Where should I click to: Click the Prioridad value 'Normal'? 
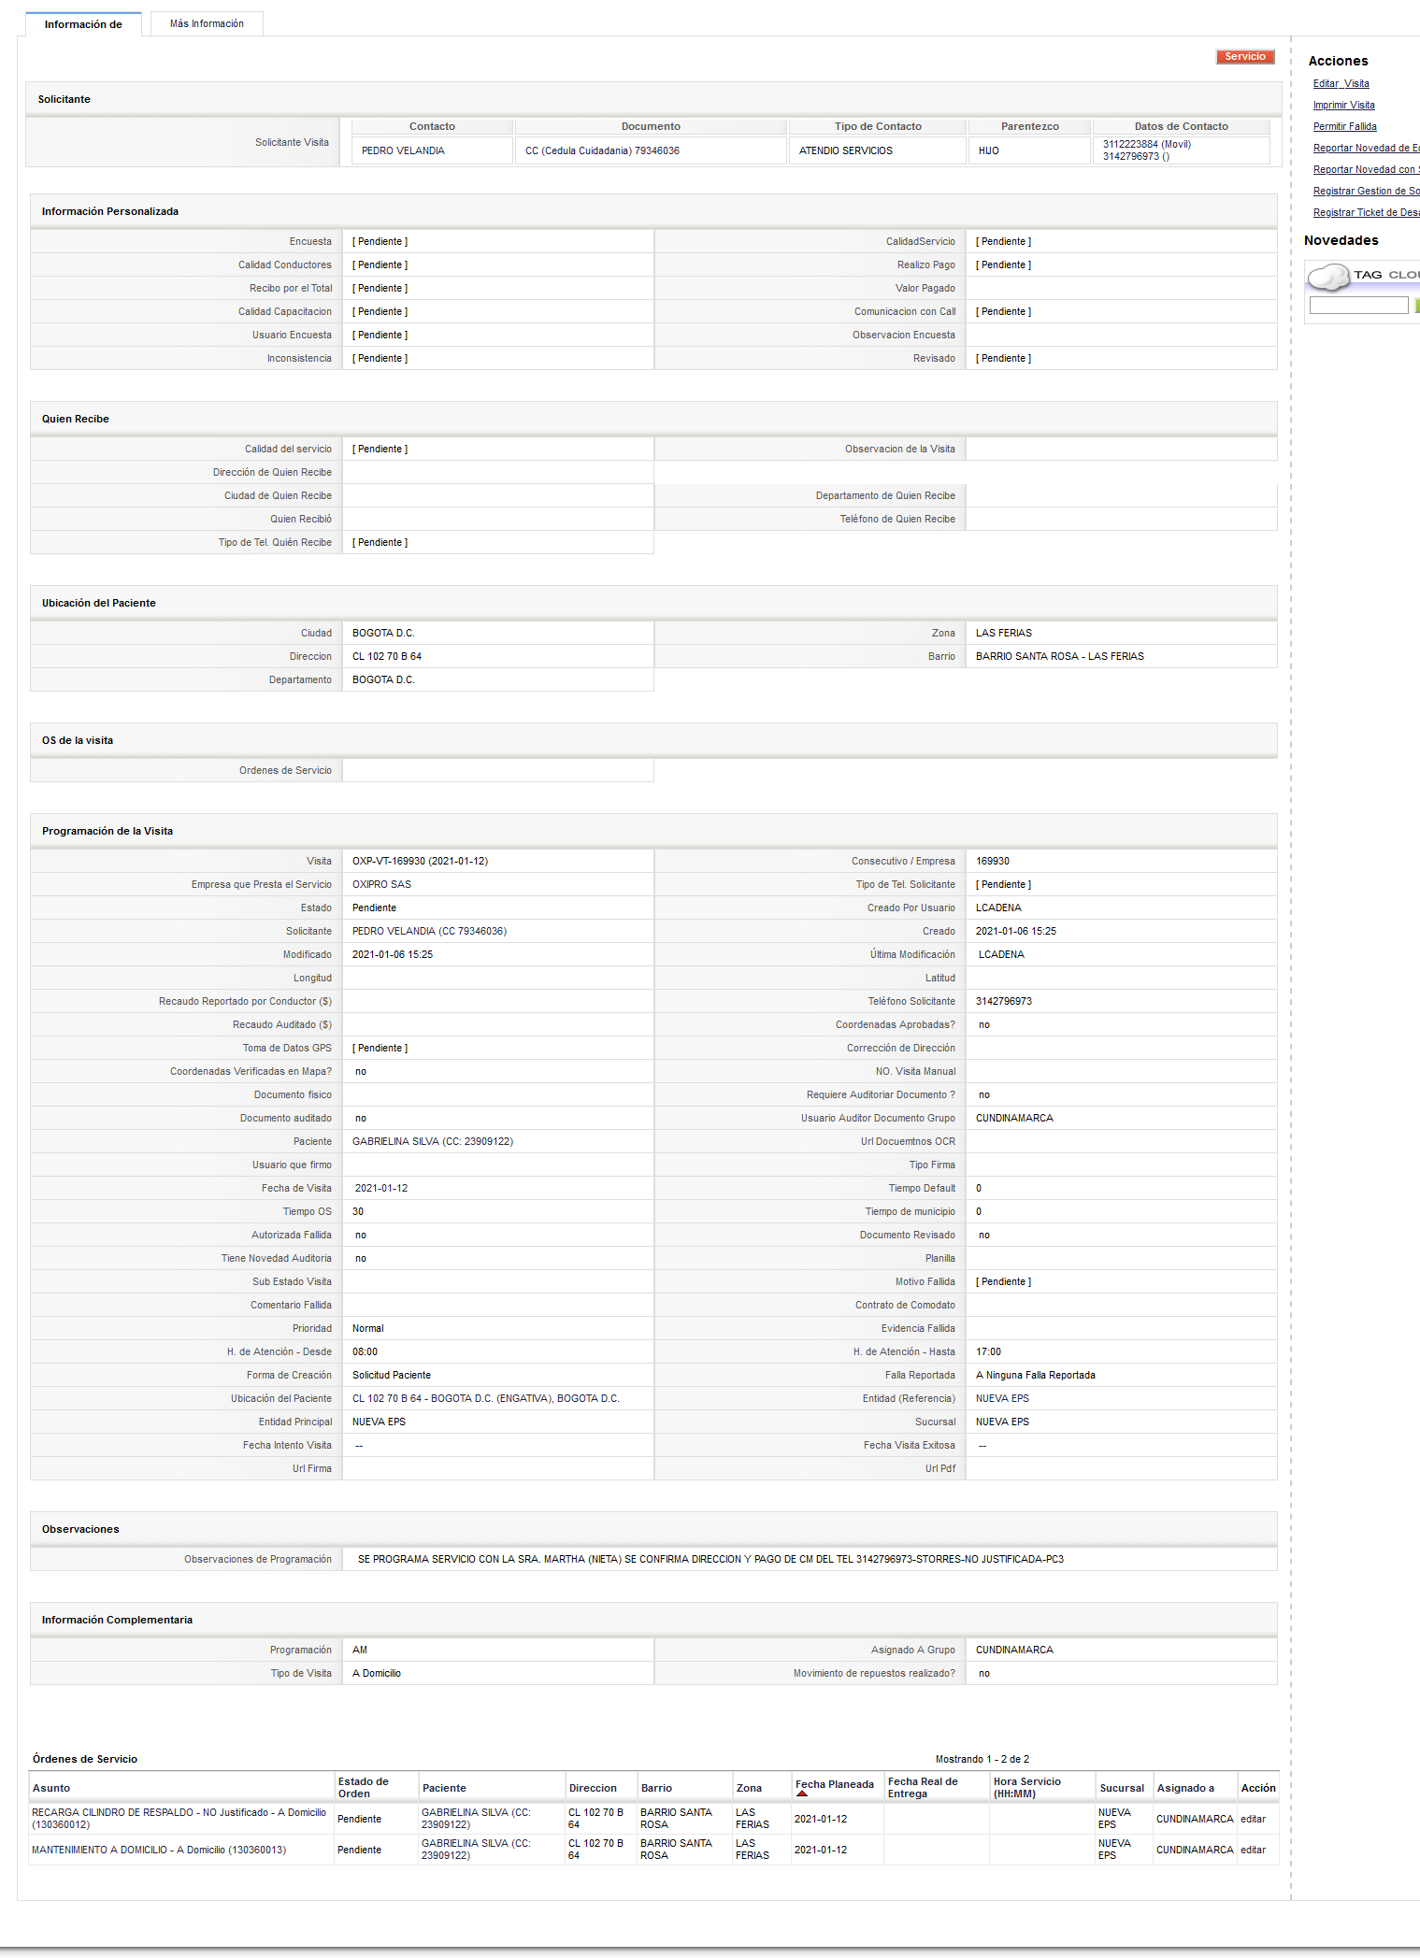coord(367,1328)
